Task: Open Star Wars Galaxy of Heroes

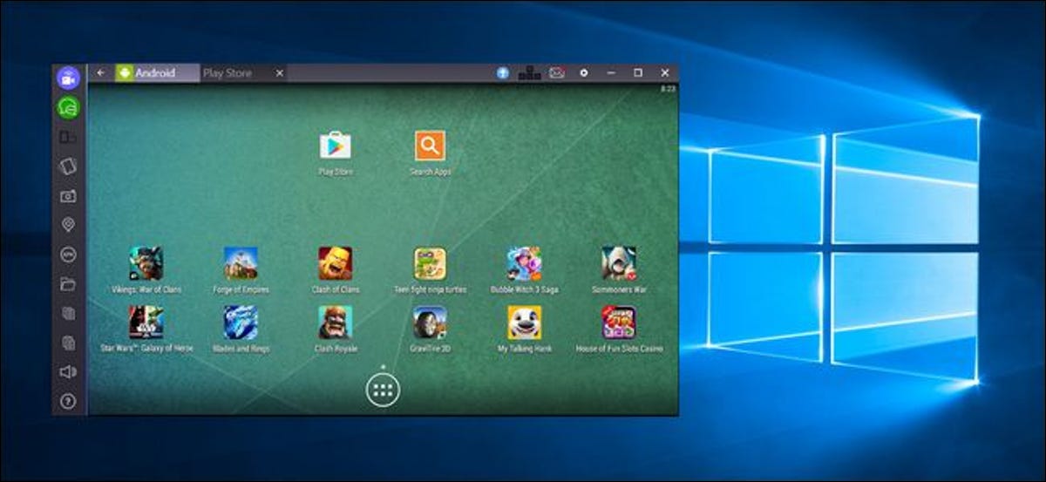Action: [146, 322]
